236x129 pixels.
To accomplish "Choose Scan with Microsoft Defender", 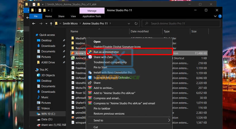I will pos(112,78).
